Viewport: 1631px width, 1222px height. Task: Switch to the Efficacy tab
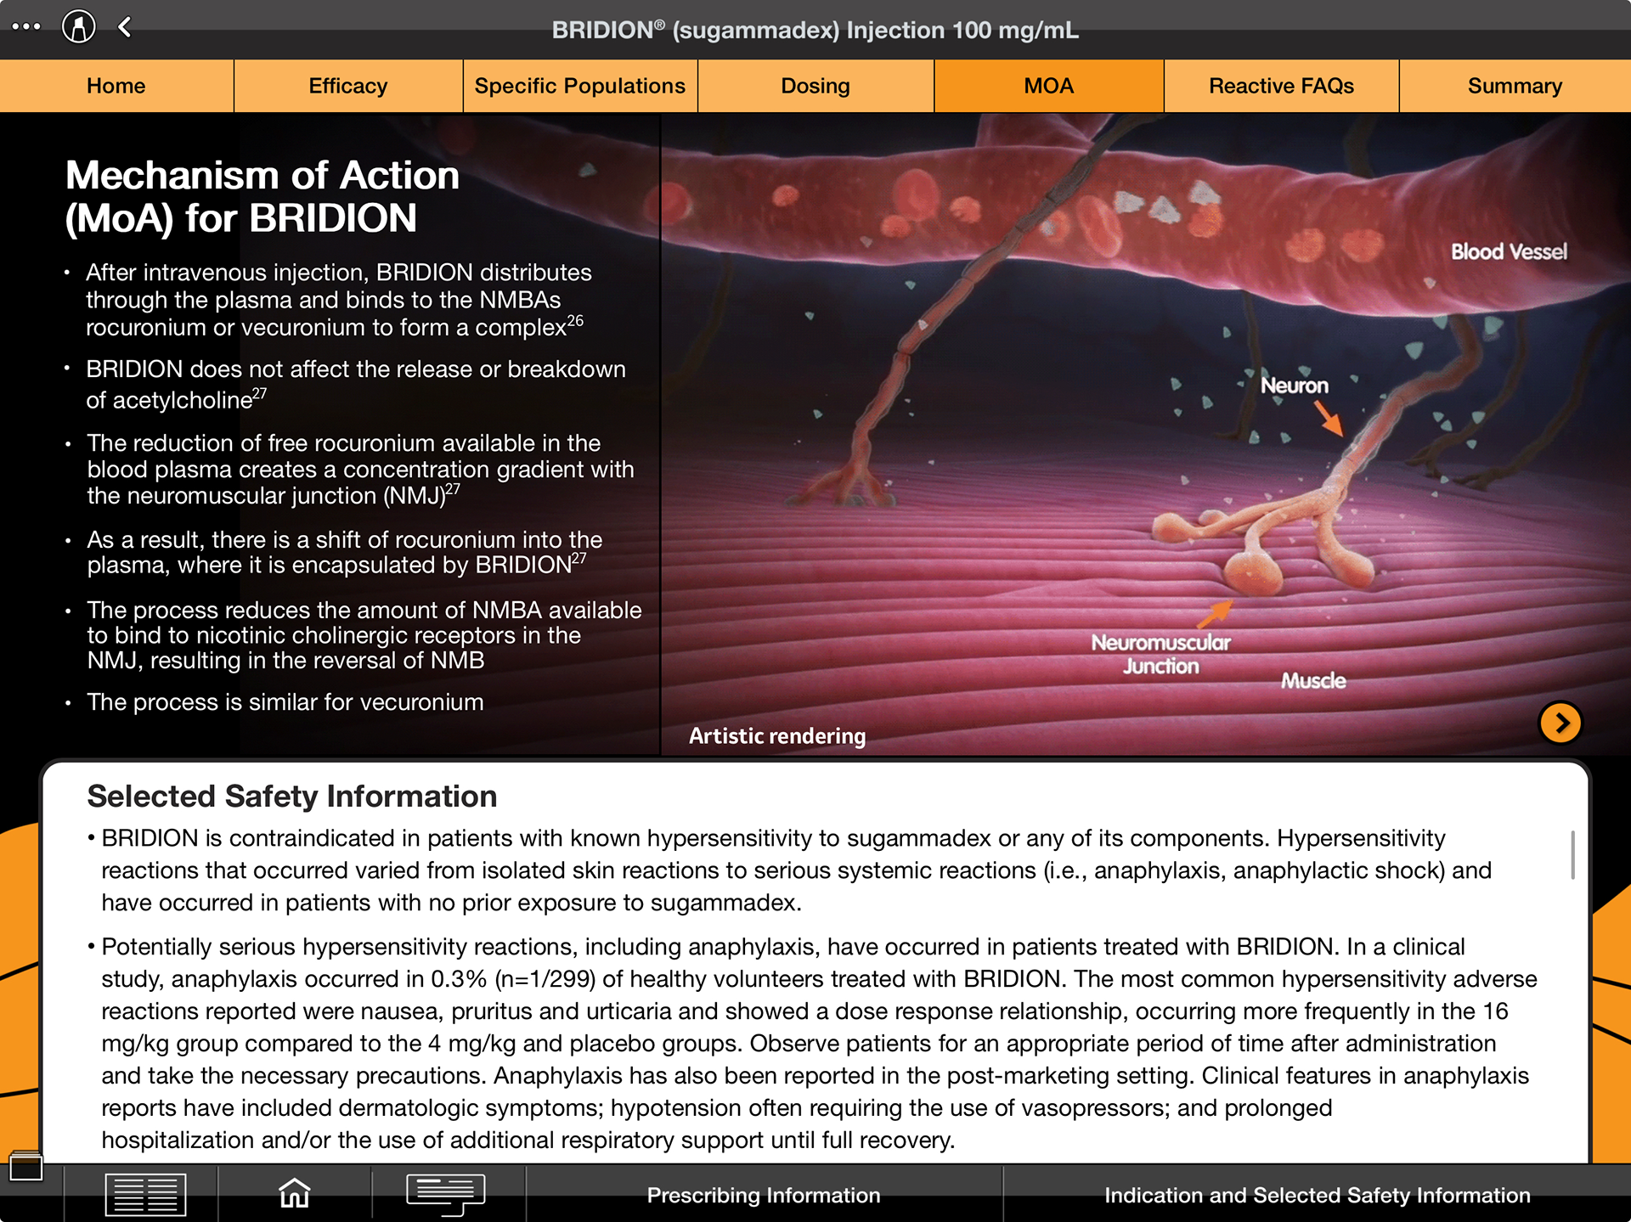(348, 86)
